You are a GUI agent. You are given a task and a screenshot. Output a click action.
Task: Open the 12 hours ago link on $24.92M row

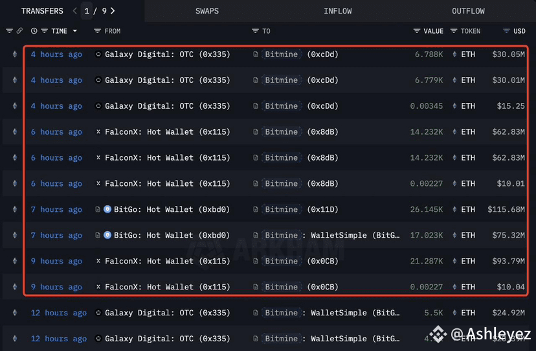59,313
